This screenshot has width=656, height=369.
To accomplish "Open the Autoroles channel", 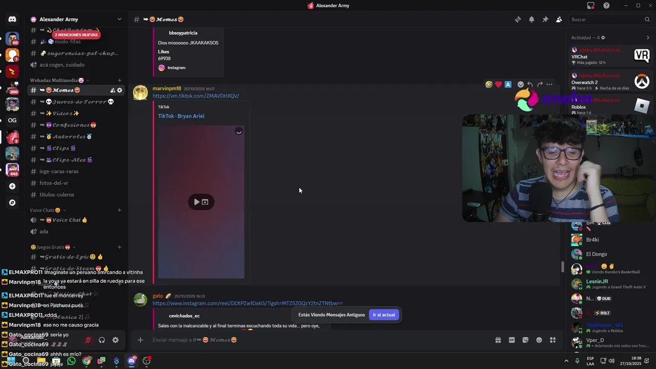I will [x=77, y=137].
